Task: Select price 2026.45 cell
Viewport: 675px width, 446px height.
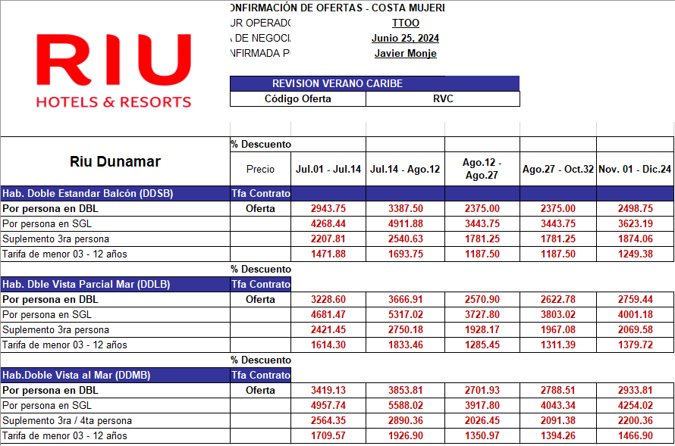Action: pyautogui.click(x=482, y=421)
